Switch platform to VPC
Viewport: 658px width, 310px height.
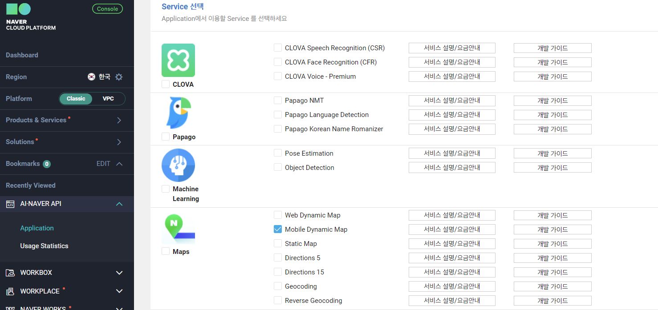pos(108,99)
